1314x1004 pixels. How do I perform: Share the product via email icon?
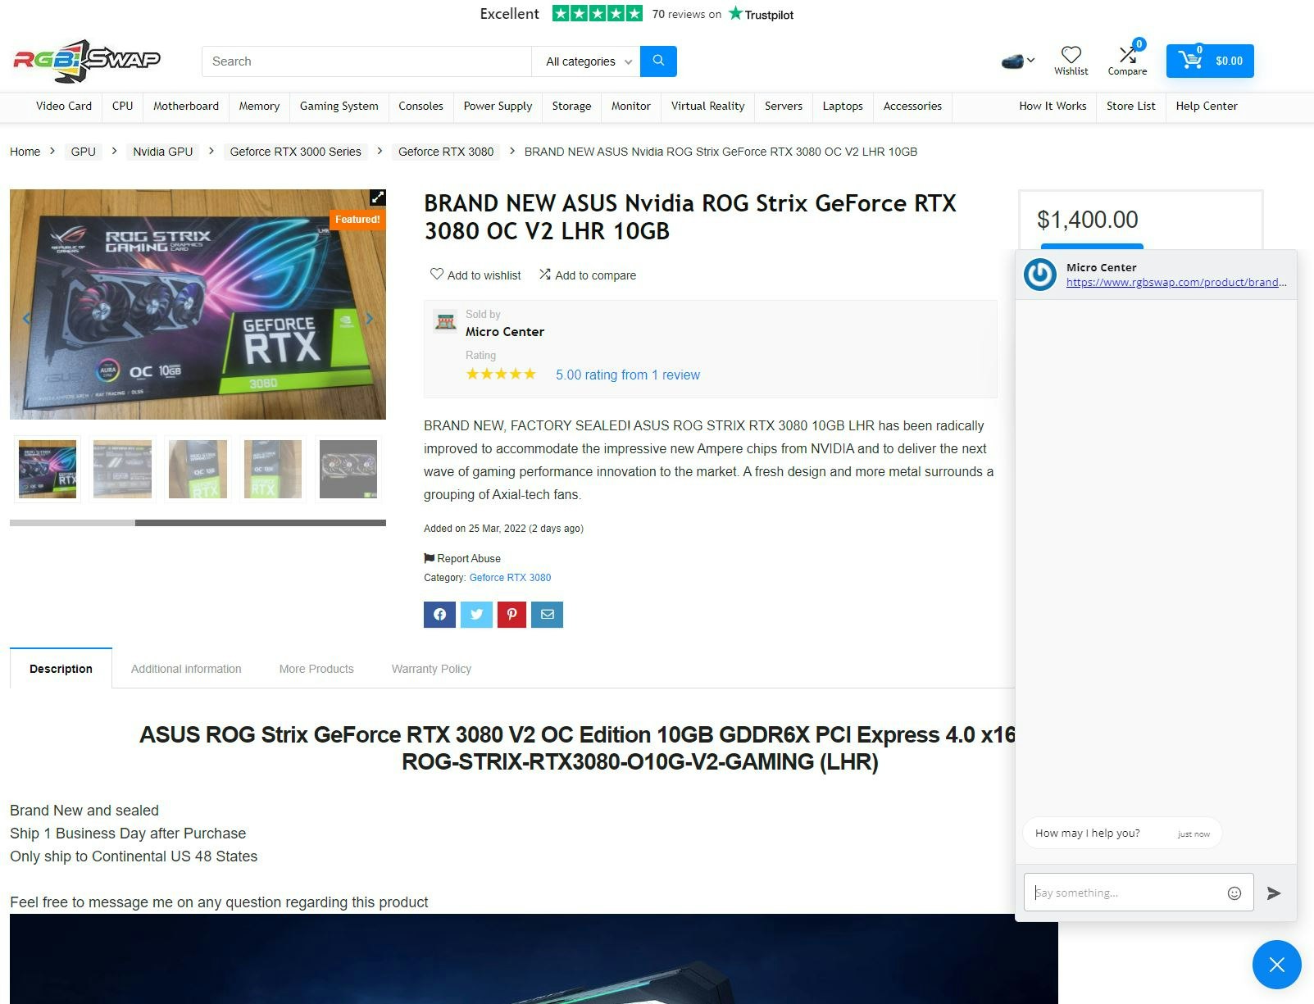coord(548,615)
